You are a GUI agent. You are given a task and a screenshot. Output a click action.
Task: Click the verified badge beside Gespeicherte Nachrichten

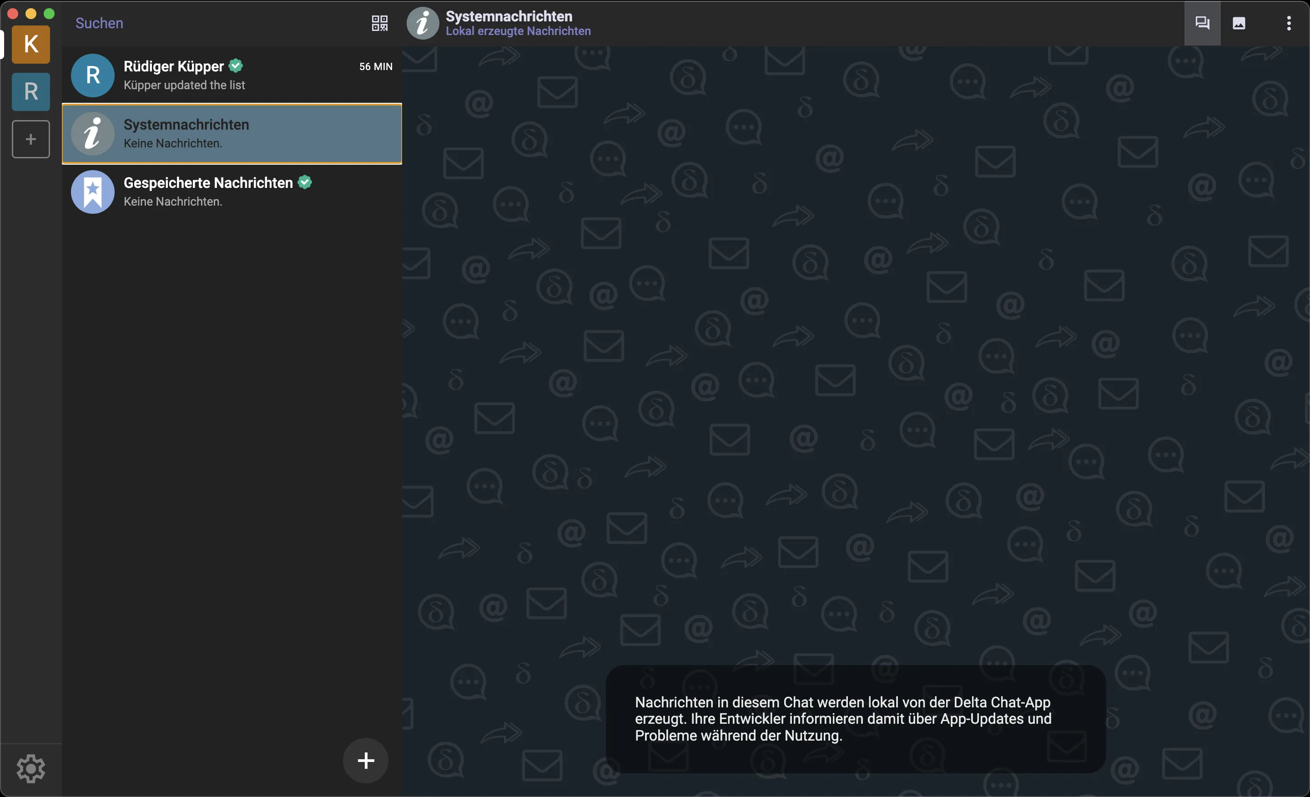pyautogui.click(x=305, y=182)
